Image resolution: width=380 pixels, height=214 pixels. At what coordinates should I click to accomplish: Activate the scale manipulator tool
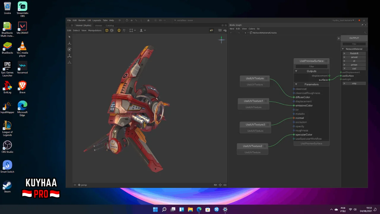[x=69, y=56]
